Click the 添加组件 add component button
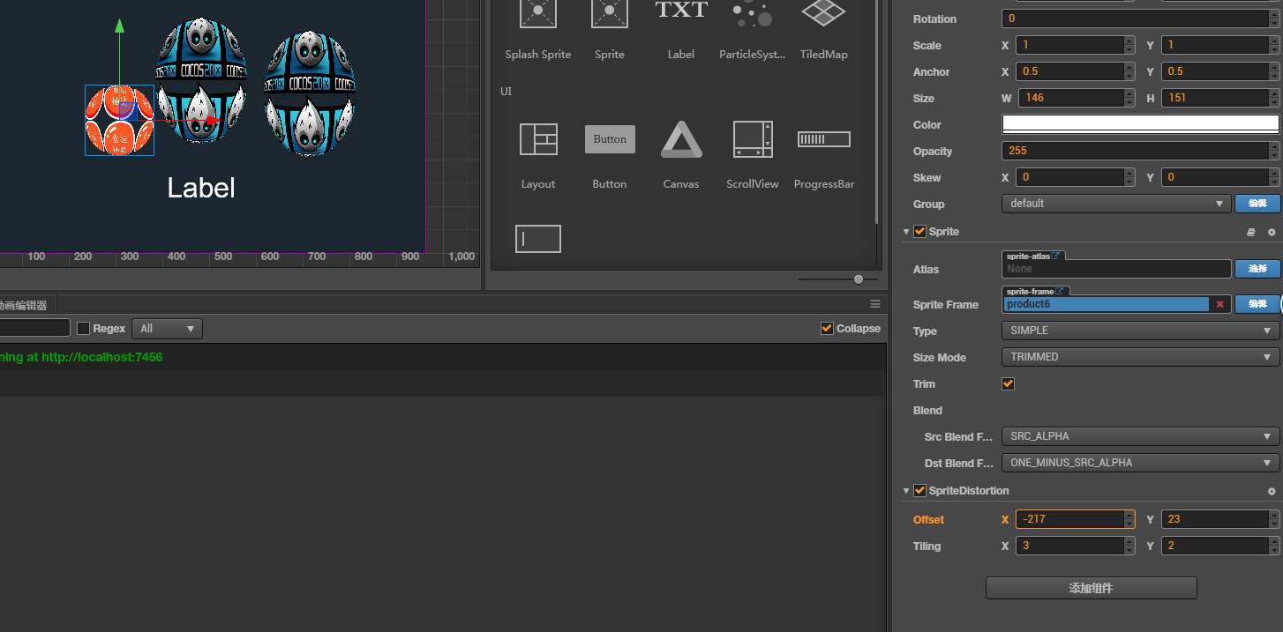Screen dimensions: 1283x632 click(x=1092, y=588)
